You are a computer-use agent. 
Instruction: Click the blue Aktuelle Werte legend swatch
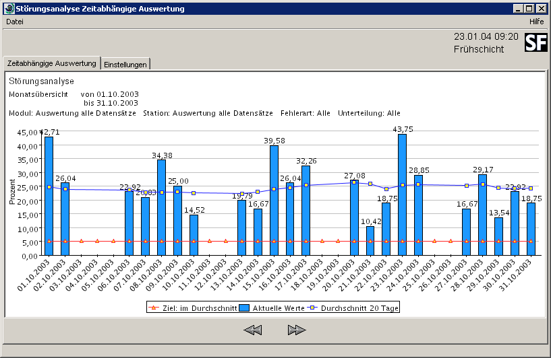coord(244,308)
